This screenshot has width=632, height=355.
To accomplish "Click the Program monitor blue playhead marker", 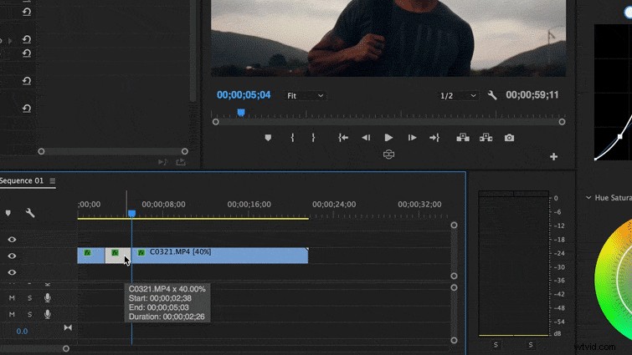I will pyautogui.click(x=241, y=113).
